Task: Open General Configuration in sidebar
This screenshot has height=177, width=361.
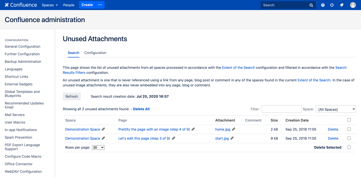Action: click(23, 46)
